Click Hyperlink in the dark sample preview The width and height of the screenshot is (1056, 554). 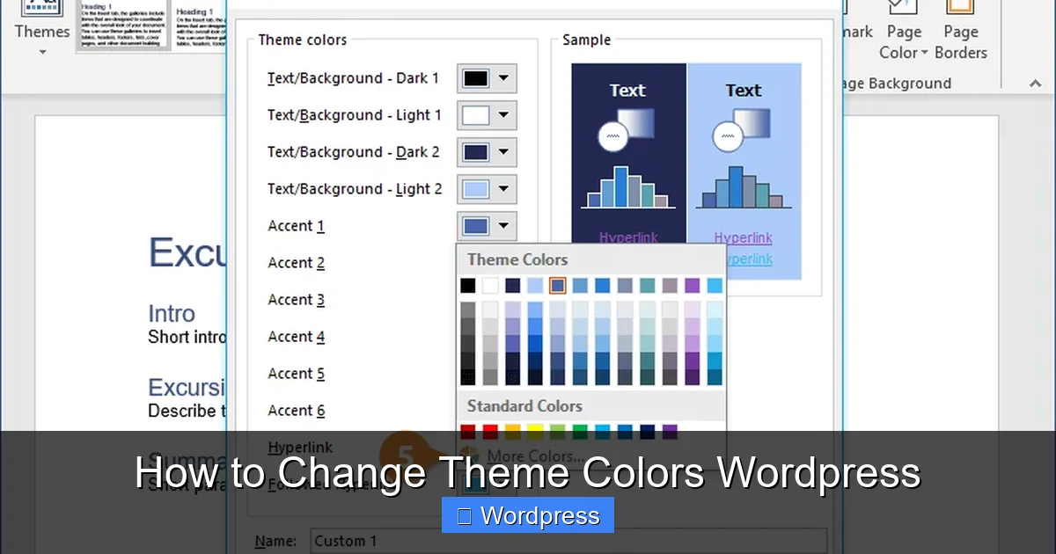[x=628, y=237]
